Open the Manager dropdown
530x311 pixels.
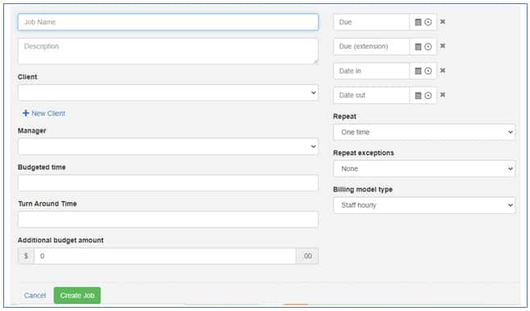pyautogui.click(x=168, y=146)
